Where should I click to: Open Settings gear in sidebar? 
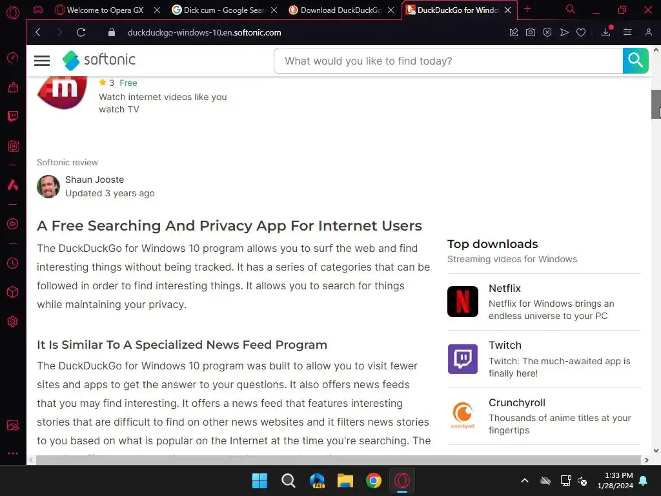coord(13,322)
